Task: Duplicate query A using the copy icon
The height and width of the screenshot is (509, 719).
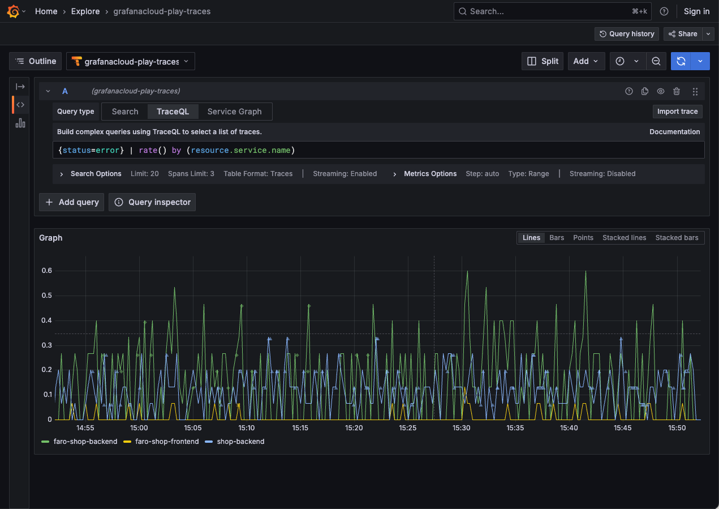Action: point(645,91)
